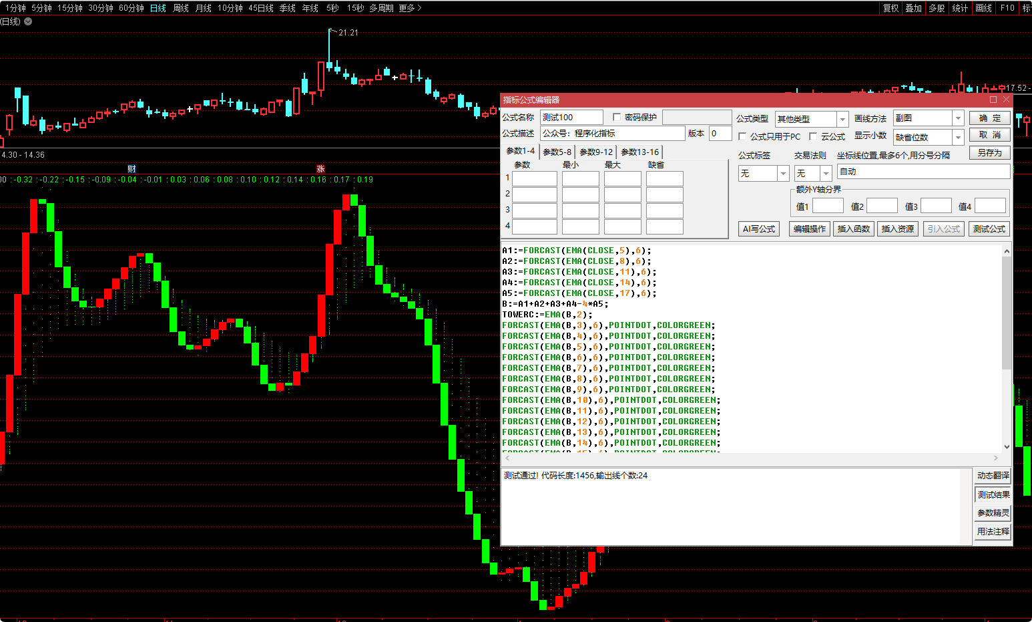
Task: Open the 公式类型 dropdown
Action: coord(842,119)
